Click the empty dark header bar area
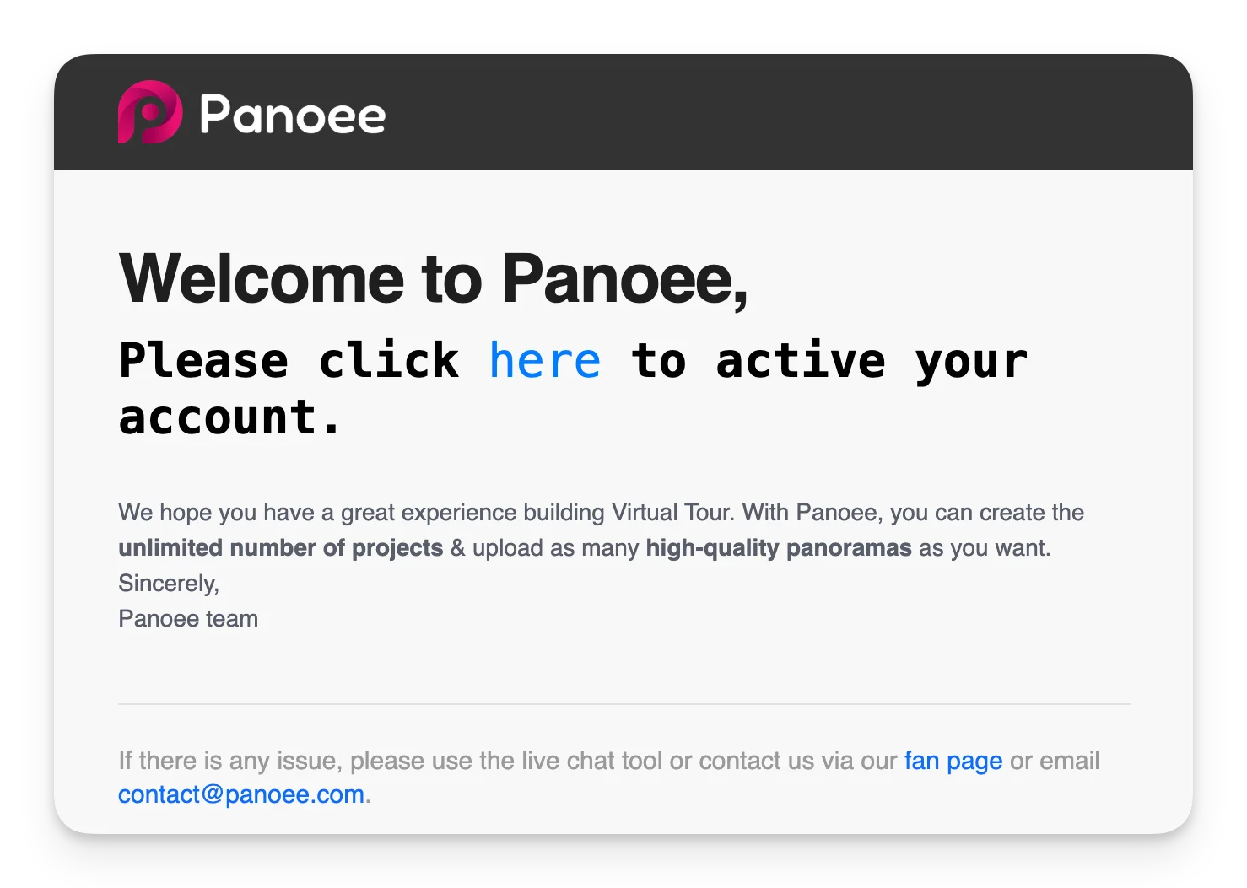 coord(759,112)
